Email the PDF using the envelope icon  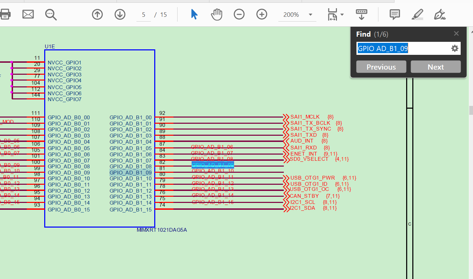28,14
